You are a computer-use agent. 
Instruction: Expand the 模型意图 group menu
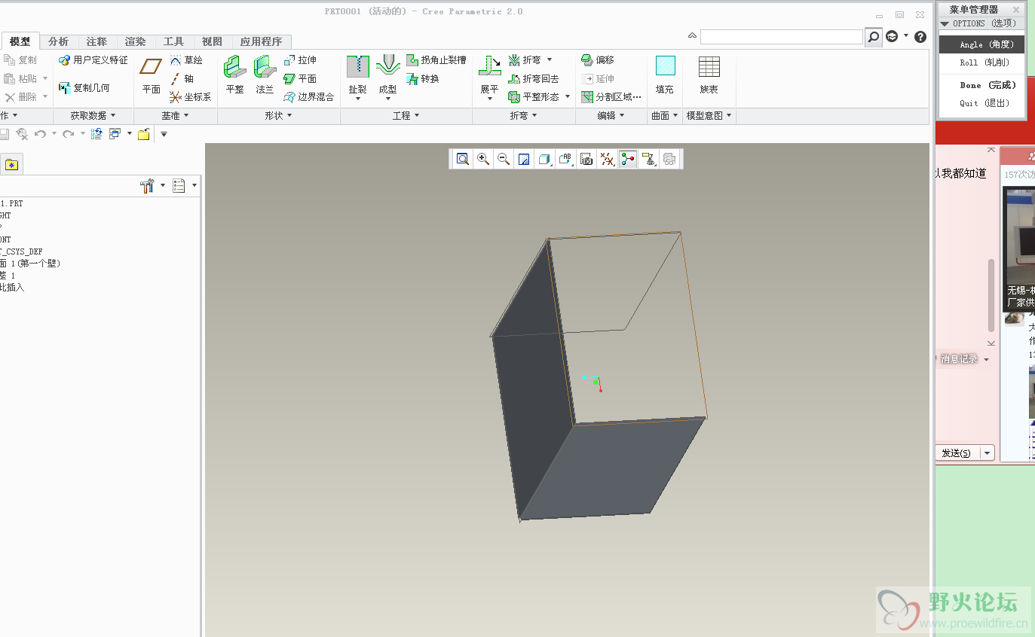(x=709, y=115)
